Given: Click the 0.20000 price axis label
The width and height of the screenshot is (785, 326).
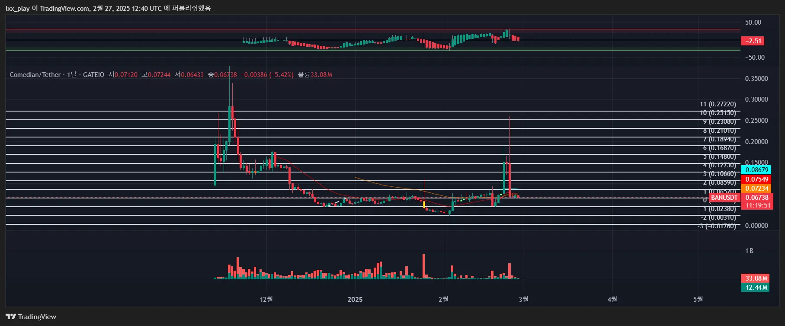Looking at the screenshot, I should pyautogui.click(x=756, y=142).
